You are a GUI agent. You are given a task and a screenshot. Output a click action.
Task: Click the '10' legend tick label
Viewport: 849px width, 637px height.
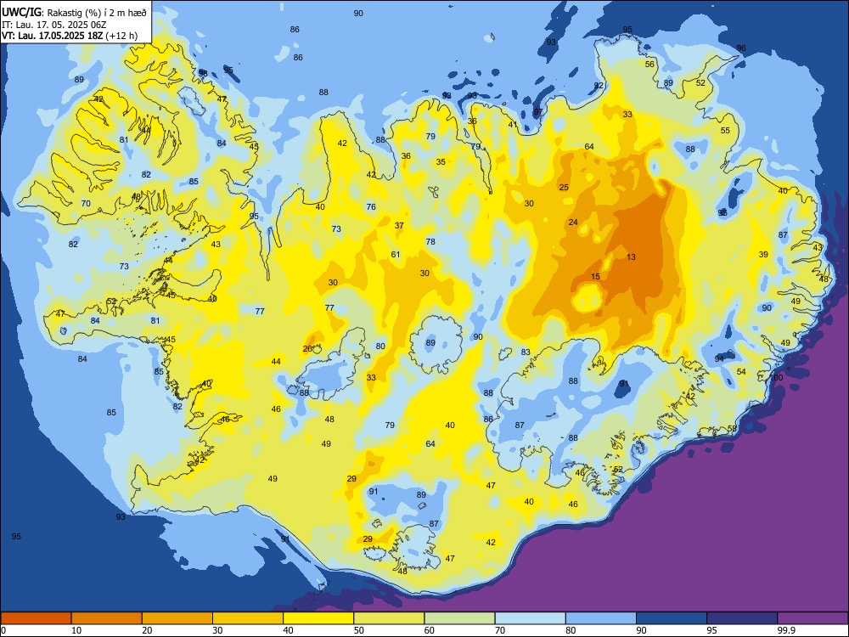click(x=76, y=630)
